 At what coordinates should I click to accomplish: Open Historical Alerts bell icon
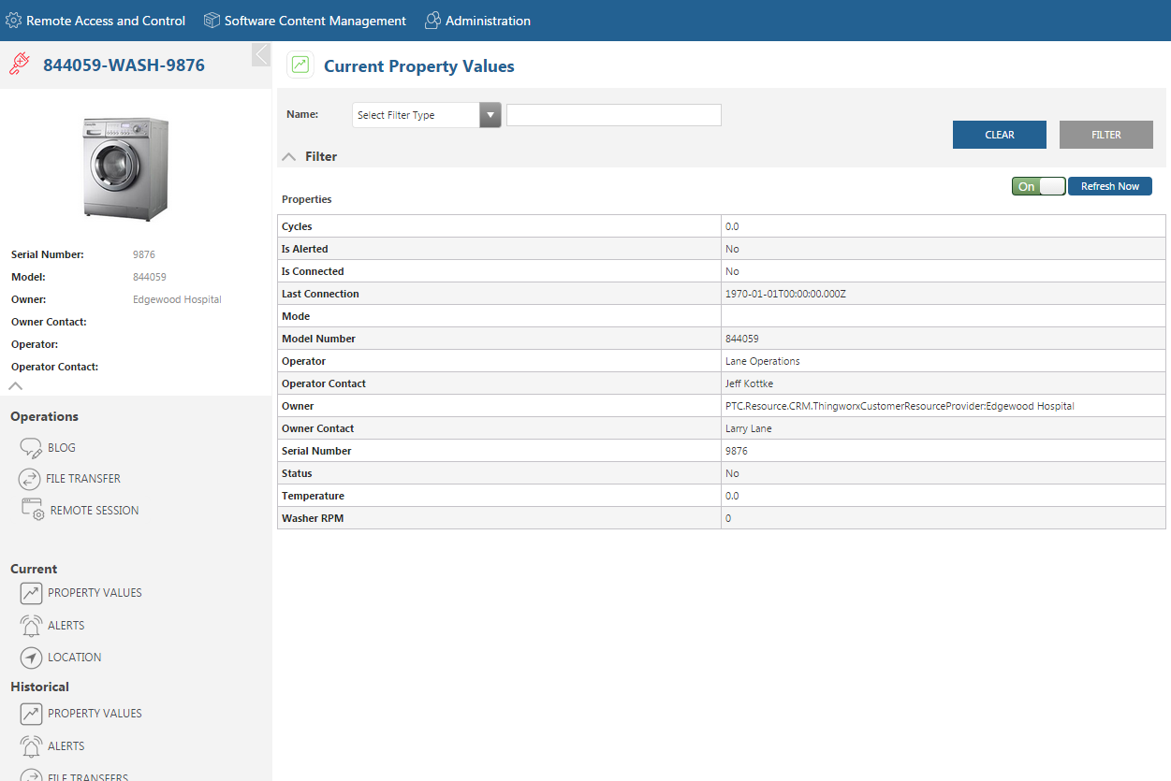point(31,745)
